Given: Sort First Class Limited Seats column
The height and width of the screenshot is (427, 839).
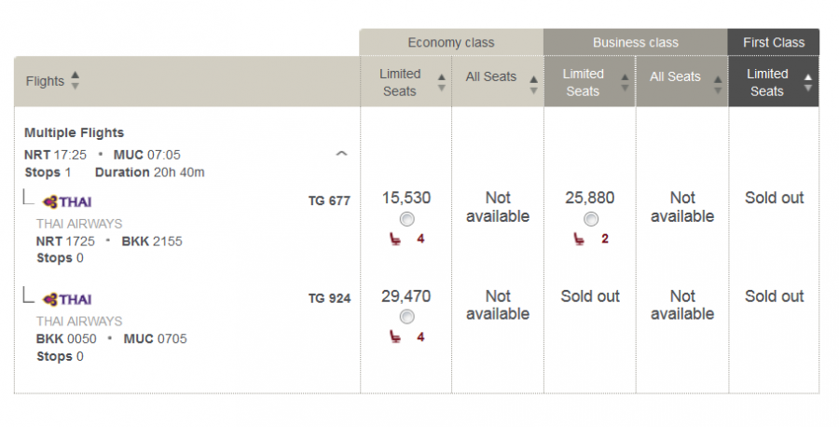Looking at the screenshot, I should click(x=808, y=83).
